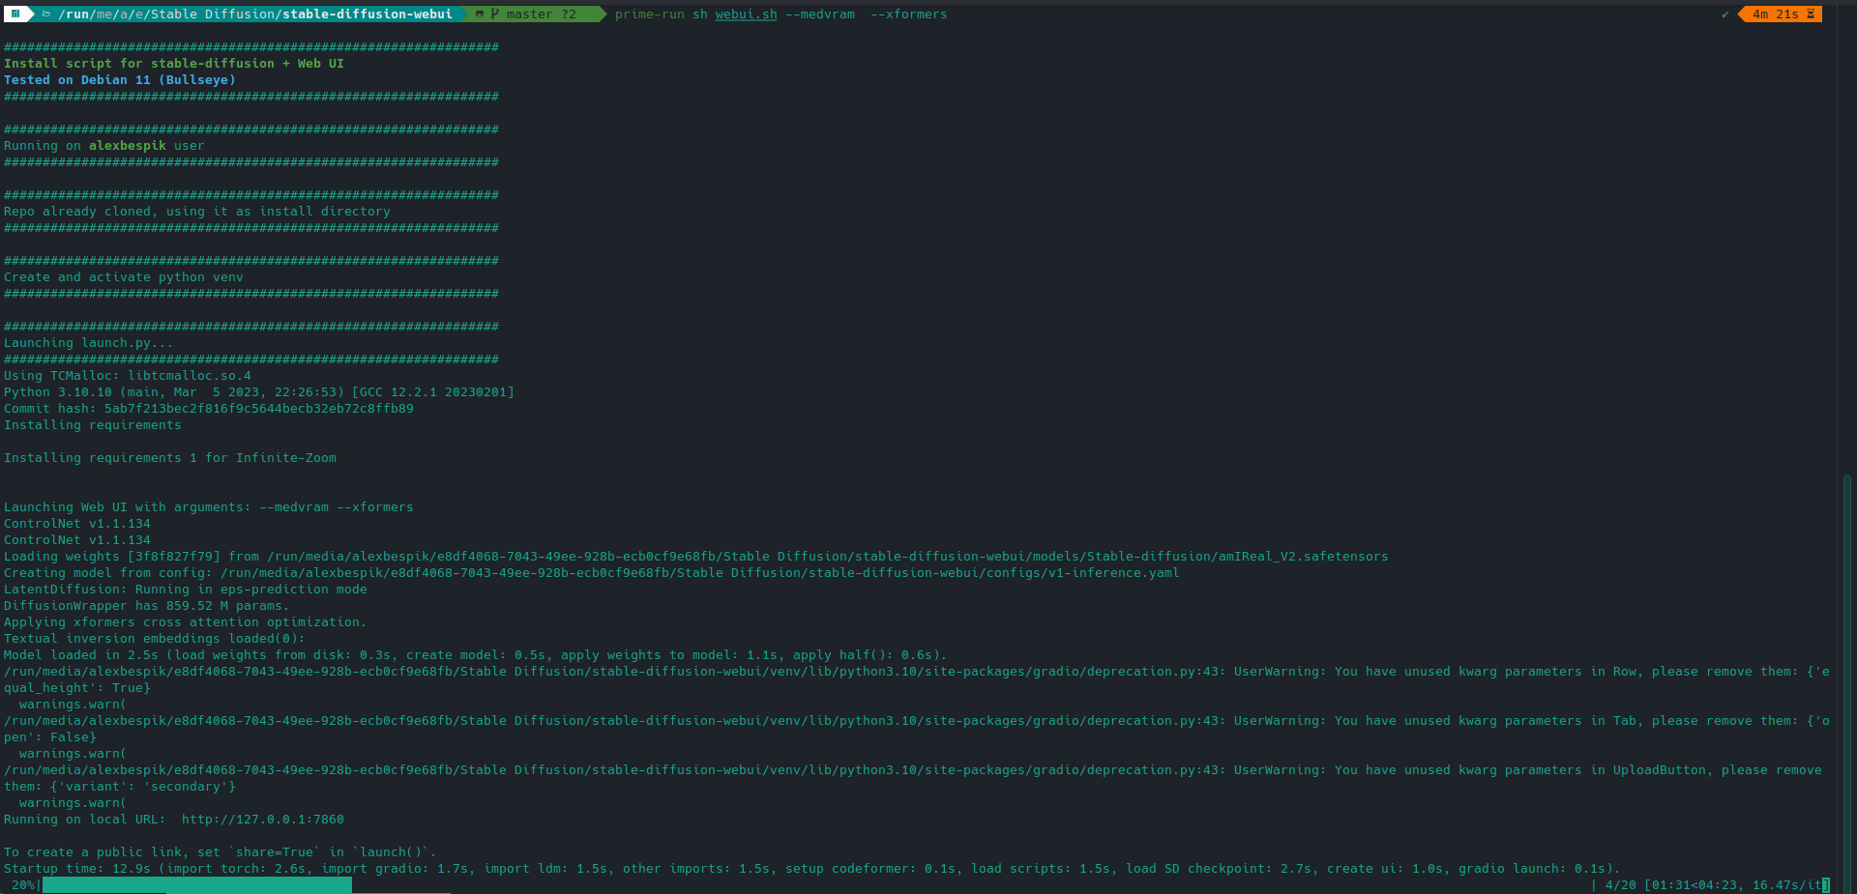Click the green checkmark success indicator
This screenshot has height=894, width=1857.
pyautogui.click(x=1725, y=14)
